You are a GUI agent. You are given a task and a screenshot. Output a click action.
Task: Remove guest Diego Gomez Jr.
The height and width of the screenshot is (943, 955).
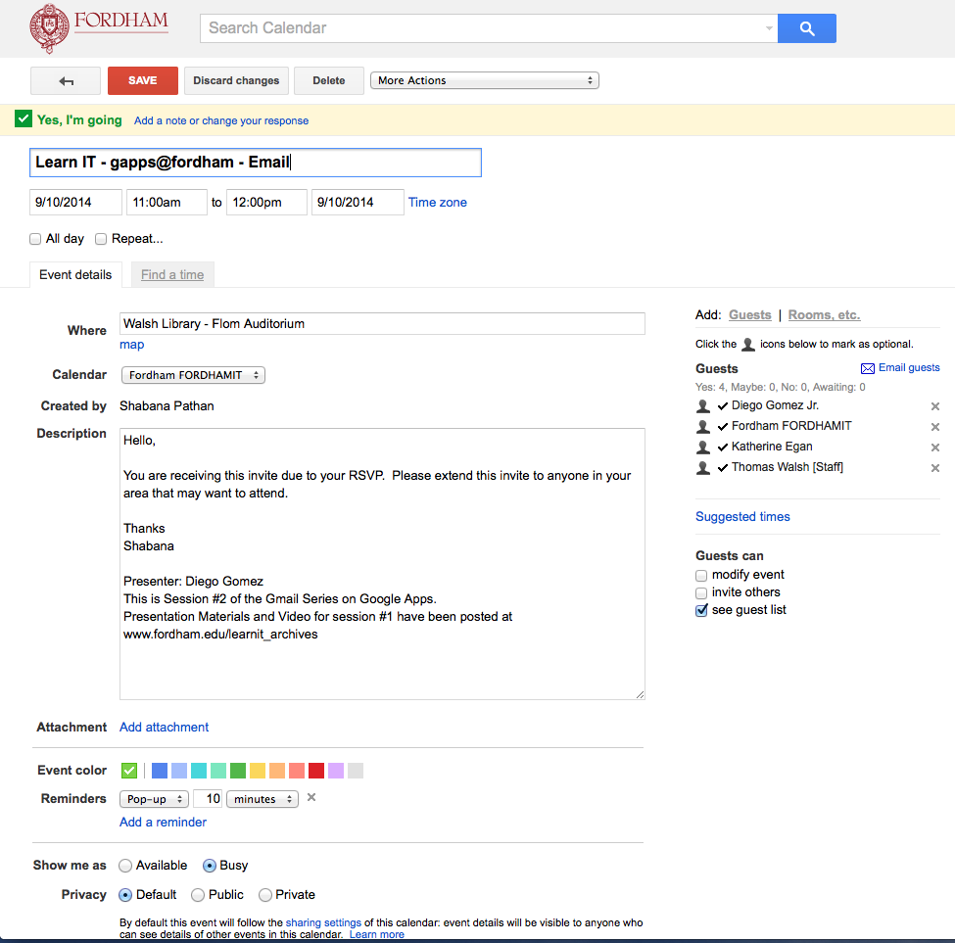click(934, 406)
